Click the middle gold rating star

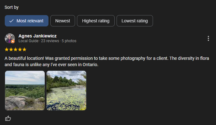point(16,49)
